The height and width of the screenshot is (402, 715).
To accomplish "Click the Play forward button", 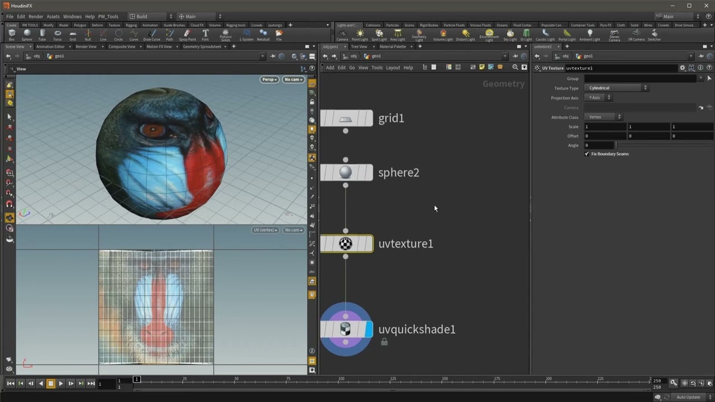I will point(60,384).
